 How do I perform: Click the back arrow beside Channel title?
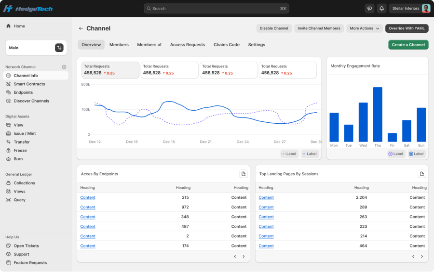81,28
